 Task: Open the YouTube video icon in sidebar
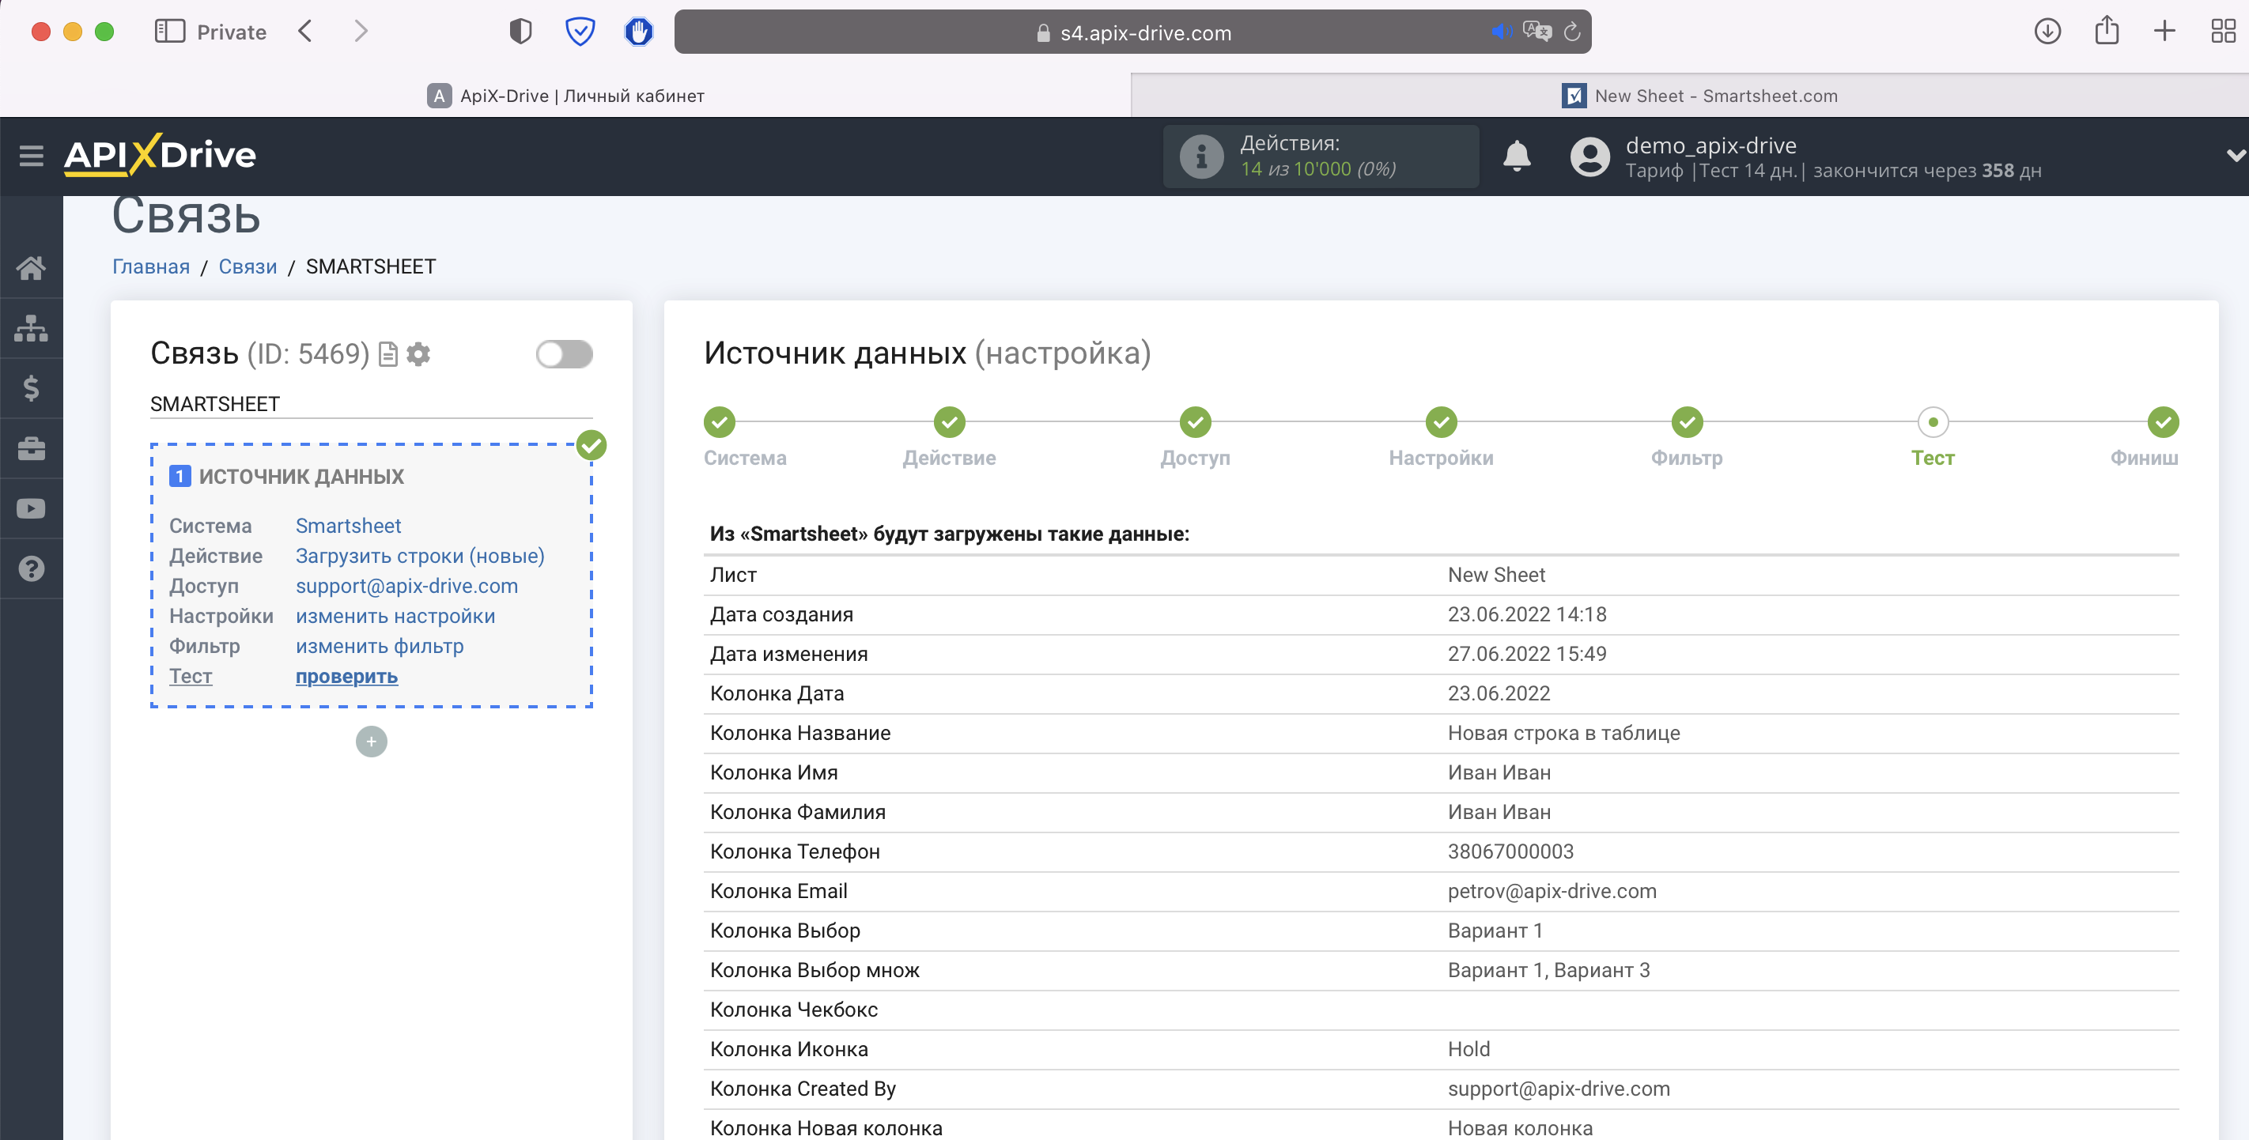click(32, 508)
